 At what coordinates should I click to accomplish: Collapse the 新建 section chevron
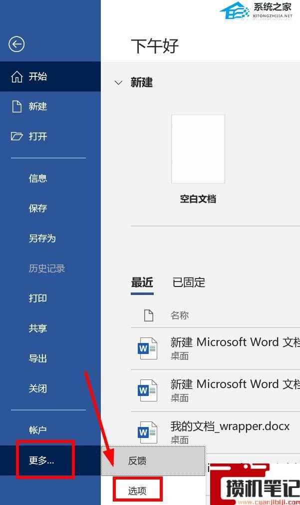point(118,83)
